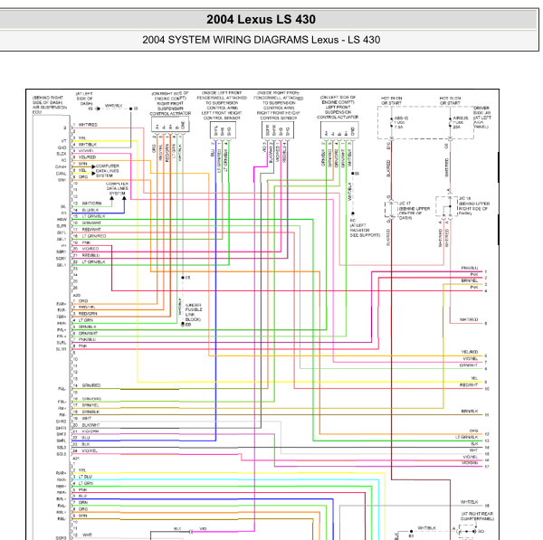543x540 pixels.
Task: Select the '(AT RIGHT REAR QUARTERPANEL)' note
Action: (x=477, y=516)
